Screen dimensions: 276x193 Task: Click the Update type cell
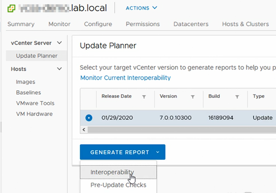coord(263,118)
